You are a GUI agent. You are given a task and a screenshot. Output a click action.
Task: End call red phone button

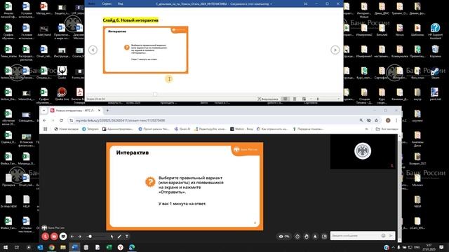[45, 237]
